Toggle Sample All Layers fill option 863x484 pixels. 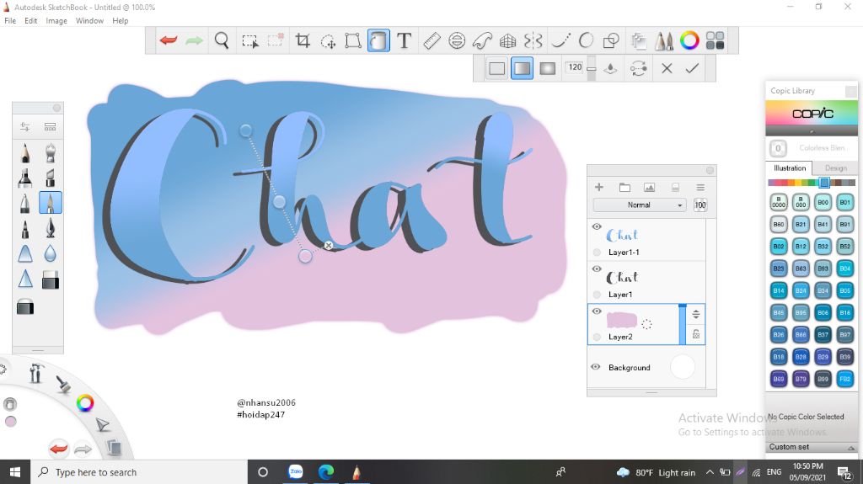click(610, 68)
